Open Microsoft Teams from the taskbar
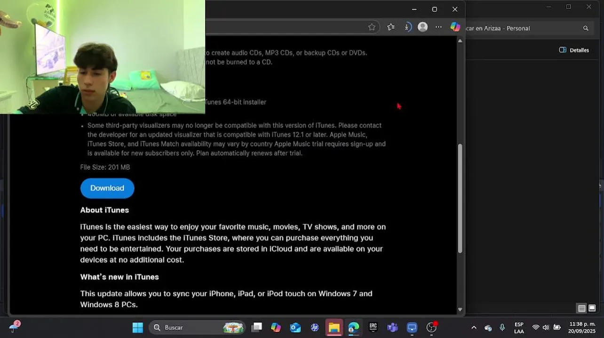Viewport: 604px width, 338px height. click(x=392, y=327)
